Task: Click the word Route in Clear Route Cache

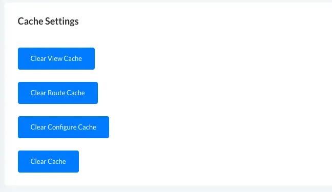Action: coord(56,93)
